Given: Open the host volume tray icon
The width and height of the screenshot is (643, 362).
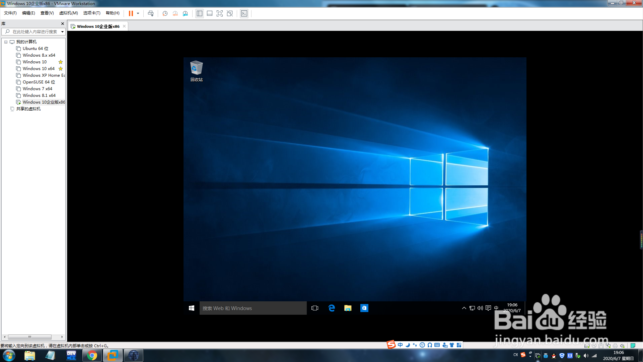Looking at the screenshot, I should pos(586,356).
